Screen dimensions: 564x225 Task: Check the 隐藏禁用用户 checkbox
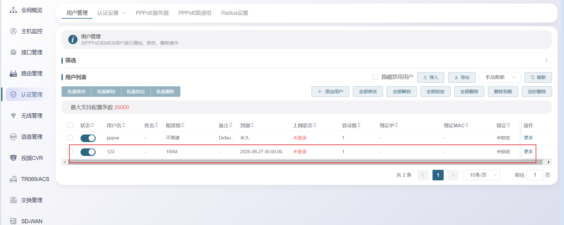click(375, 77)
